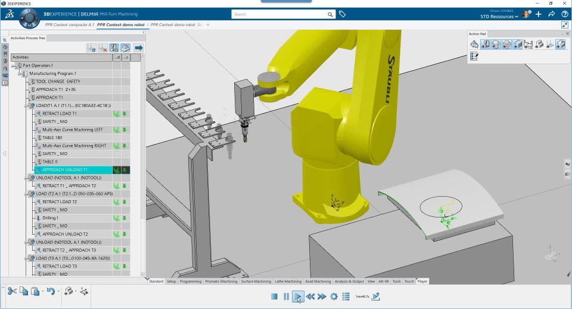The height and width of the screenshot is (309, 572).
Task: Toggle last visibility icon in Action Pad
Action: pyautogui.click(x=561, y=45)
